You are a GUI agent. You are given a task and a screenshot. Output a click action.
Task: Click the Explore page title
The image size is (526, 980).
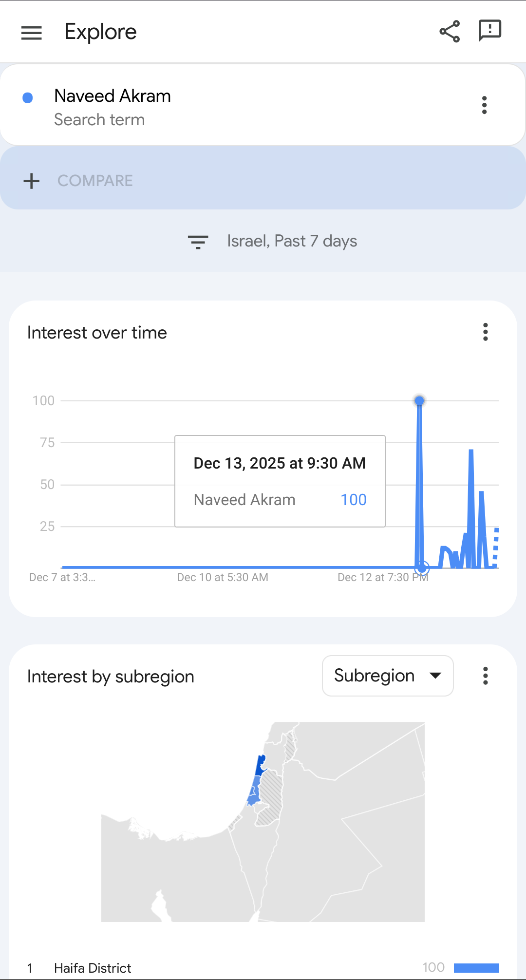click(x=100, y=32)
